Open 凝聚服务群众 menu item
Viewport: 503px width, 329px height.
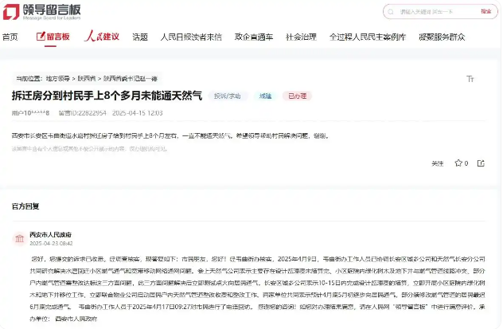click(442, 37)
